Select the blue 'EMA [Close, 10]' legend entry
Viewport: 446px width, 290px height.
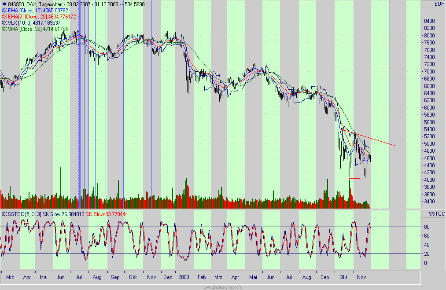pyautogui.click(x=35, y=11)
